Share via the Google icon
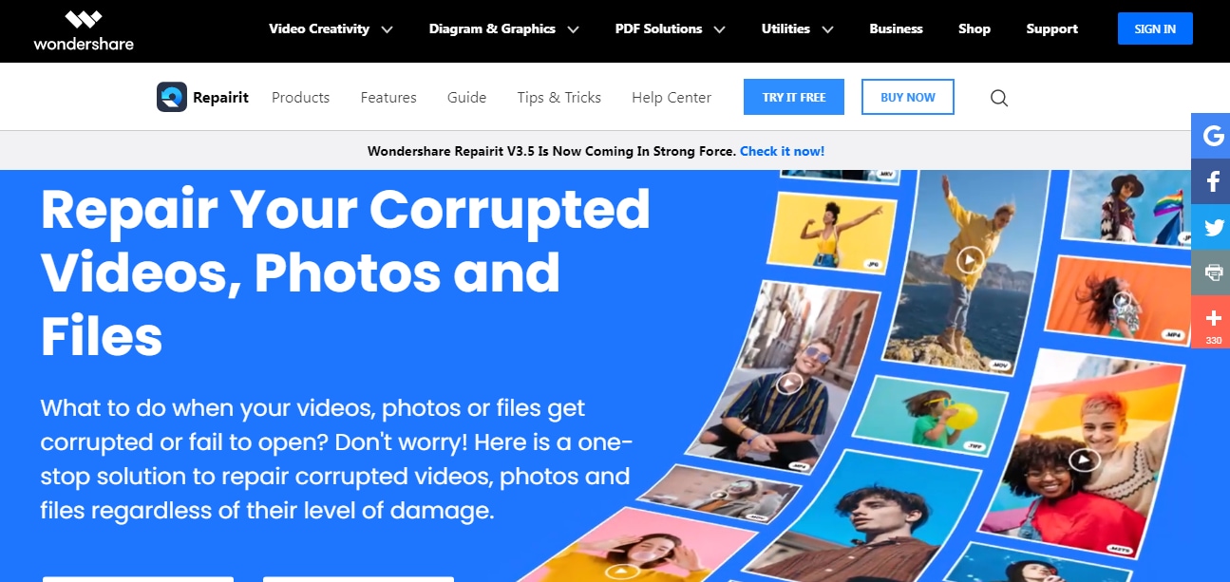 1213,136
